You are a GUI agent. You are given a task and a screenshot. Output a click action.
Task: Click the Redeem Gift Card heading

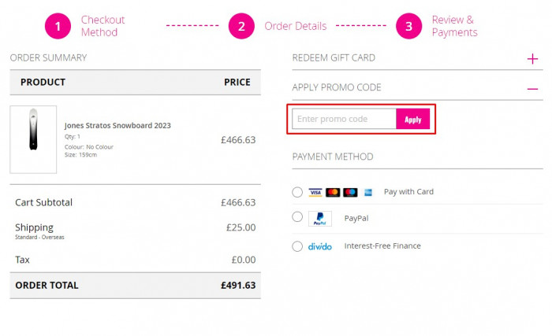tap(334, 58)
